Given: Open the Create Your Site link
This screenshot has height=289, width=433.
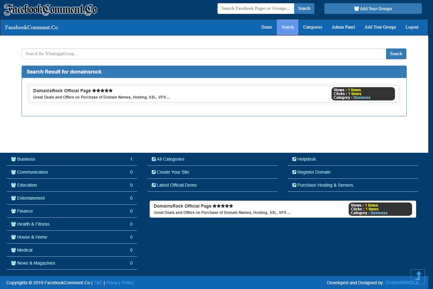Looking at the screenshot, I should point(173,172).
